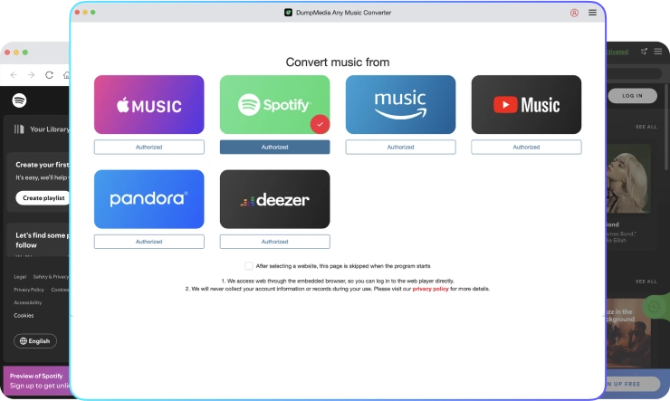The width and height of the screenshot is (670, 401).
Task: Reload the page in left browser window
Action: [x=49, y=75]
